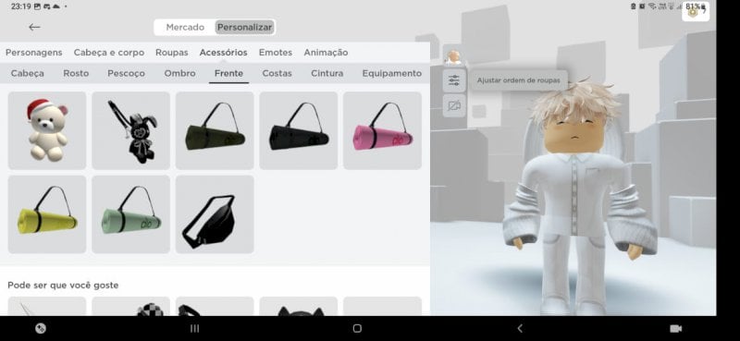Open the adjust clothing order sliders icon
The width and height of the screenshot is (740, 341).
pyautogui.click(x=454, y=80)
